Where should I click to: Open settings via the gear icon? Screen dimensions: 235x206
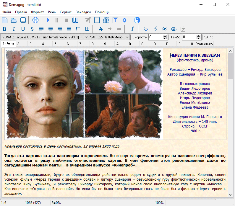[x=124, y=20]
